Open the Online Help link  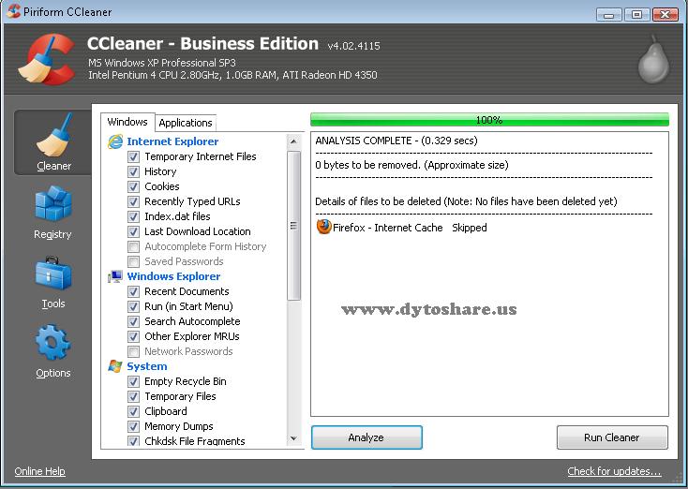pos(40,471)
